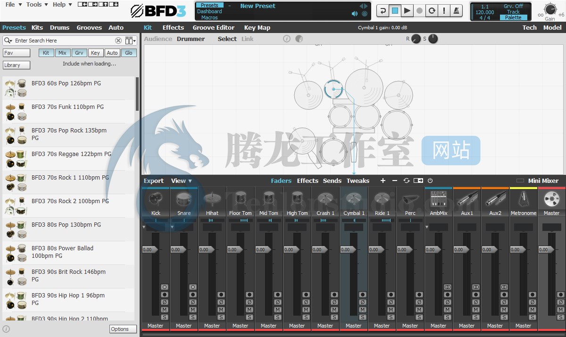
Task: Click the preset speaker audition icon
Action: [355, 14]
